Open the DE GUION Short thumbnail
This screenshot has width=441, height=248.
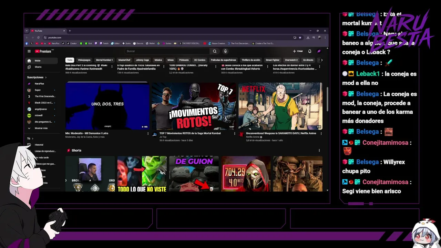pyautogui.click(x=194, y=174)
